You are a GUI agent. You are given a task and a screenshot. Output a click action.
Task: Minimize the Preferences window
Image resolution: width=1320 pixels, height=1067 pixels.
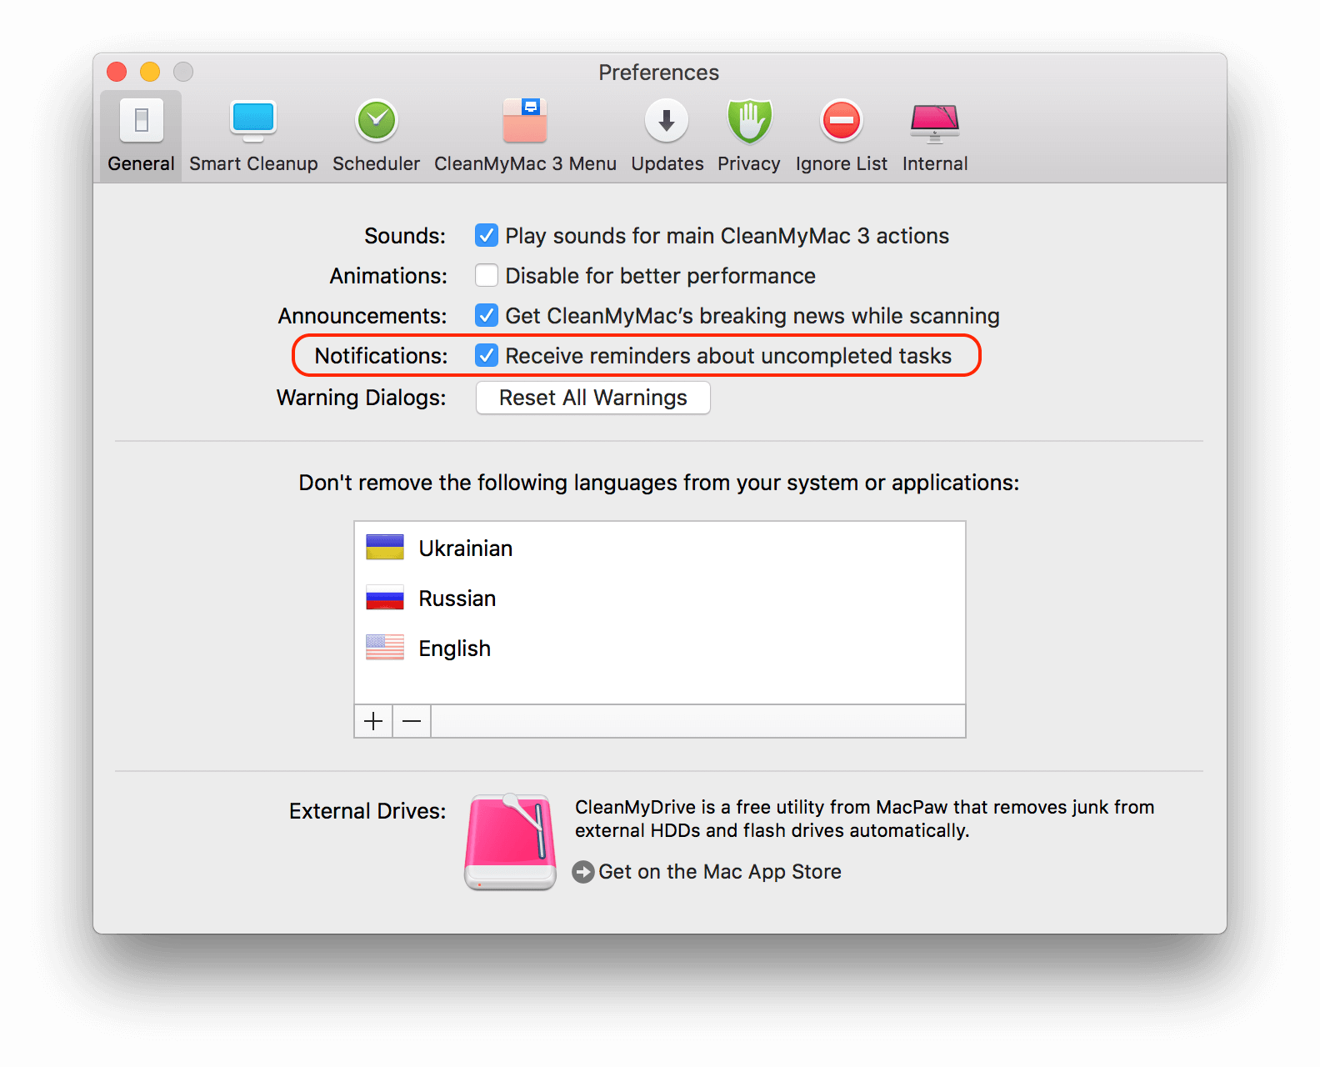tap(150, 72)
